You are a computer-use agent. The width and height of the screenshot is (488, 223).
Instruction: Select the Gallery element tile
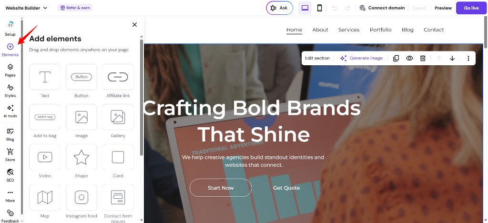[118, 117]
